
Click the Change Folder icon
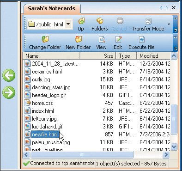click(45, 39)
